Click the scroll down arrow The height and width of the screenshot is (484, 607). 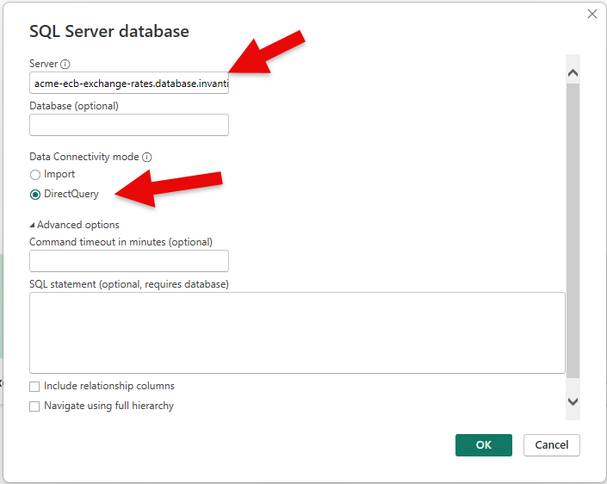pyautogui.click(x=573, y=401)
